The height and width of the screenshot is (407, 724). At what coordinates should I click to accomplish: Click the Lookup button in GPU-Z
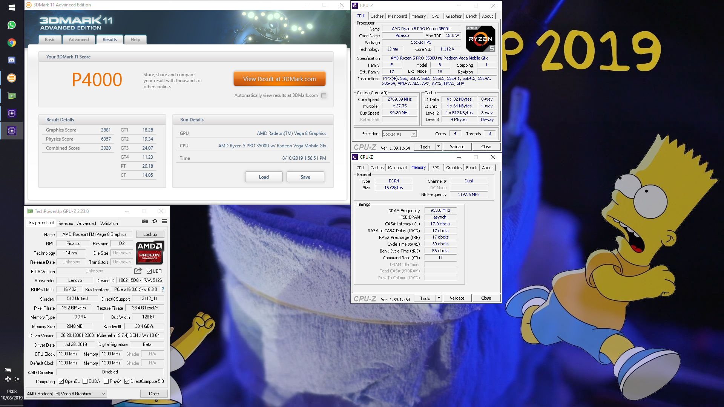150,234
